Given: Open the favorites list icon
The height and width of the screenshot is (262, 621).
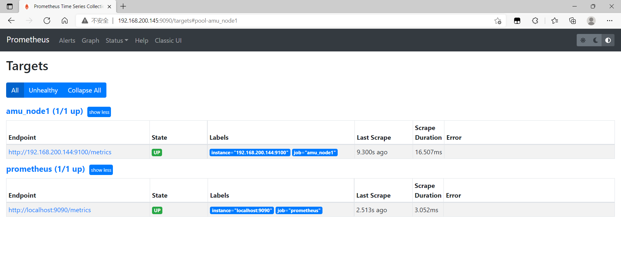Looking at the screenshot, I should tap(555, 21).
